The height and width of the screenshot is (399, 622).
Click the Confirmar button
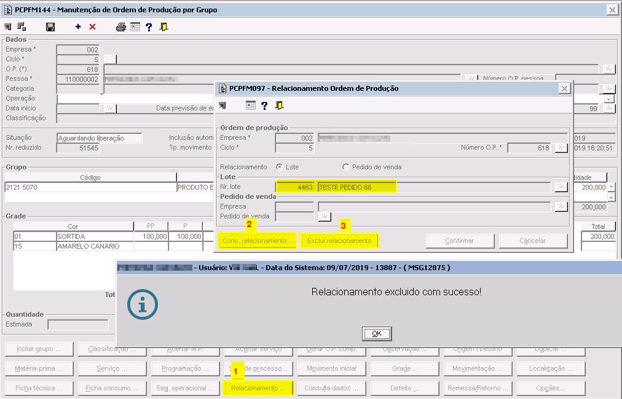[460, 241]
